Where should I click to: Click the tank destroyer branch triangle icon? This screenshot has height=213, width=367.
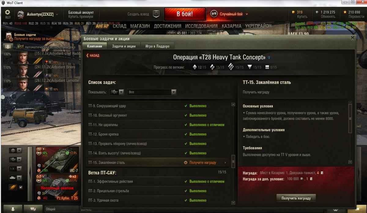point(250,67)
